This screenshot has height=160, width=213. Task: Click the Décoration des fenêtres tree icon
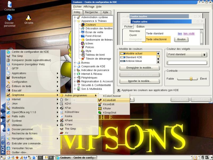(83, 29)
